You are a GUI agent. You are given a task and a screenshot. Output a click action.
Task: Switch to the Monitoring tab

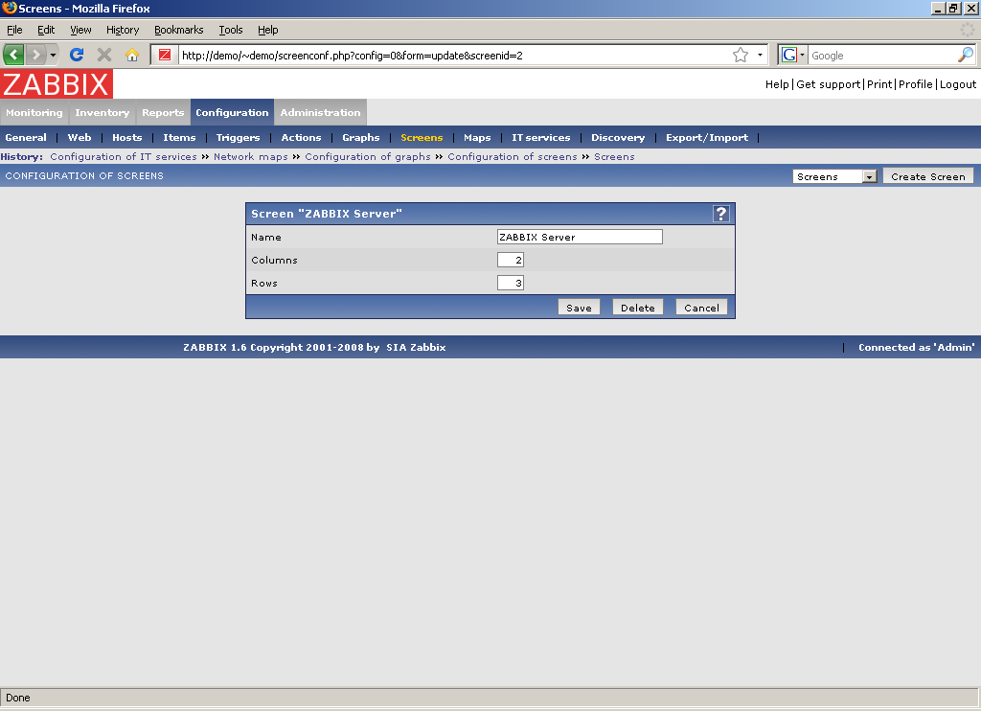coord(34,113)
